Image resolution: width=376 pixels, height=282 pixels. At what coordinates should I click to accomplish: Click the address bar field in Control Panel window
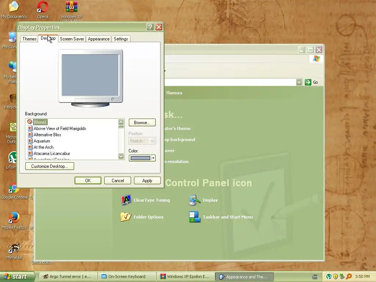[230, 82]
